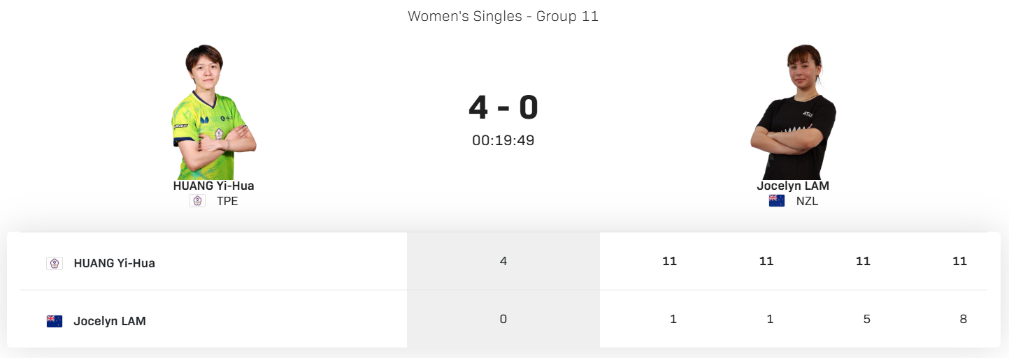Click the New Zealand flag in score table
1009x358 pixels.
pos(55,321)
